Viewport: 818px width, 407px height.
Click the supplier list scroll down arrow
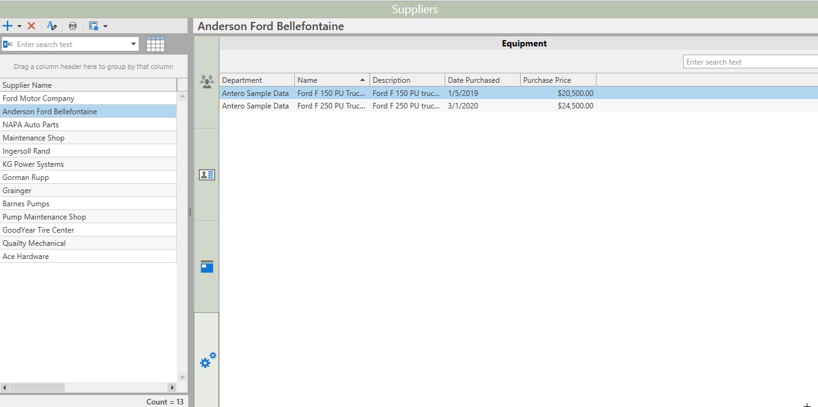click(x=183, y=378)
